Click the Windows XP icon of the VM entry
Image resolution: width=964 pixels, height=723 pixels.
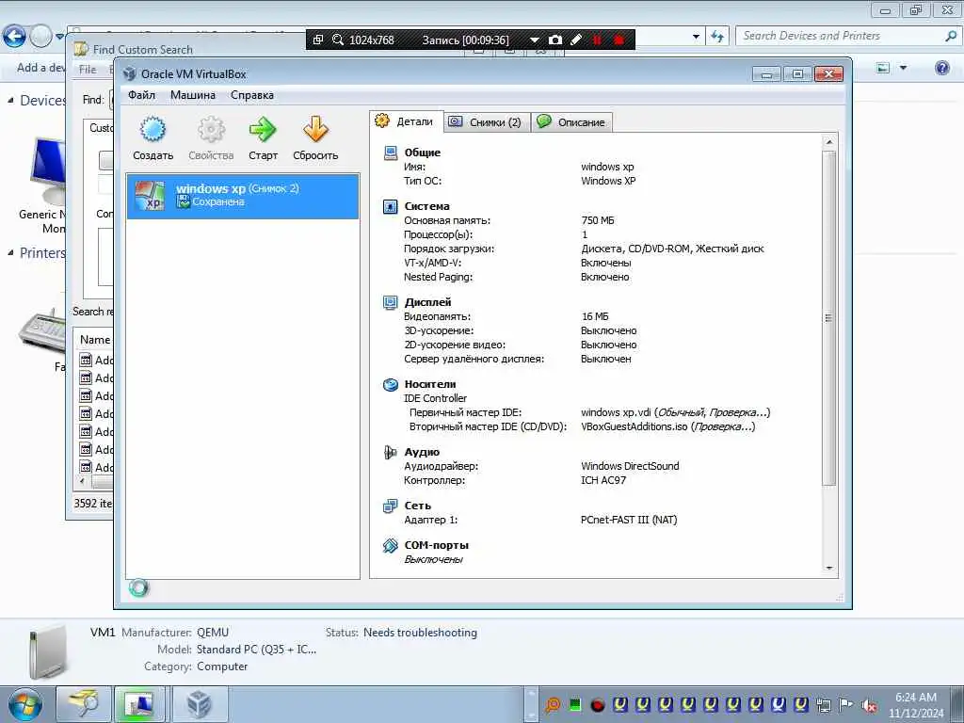pyautogui.click(x=150, y=196)
